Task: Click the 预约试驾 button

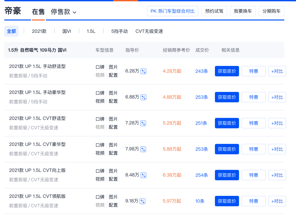Action: [214, 11]
